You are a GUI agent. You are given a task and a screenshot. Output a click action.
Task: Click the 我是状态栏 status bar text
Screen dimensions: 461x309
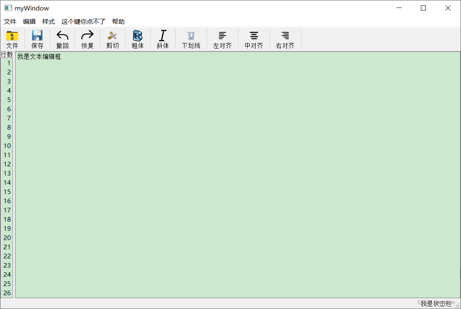(x=436, y=304)
